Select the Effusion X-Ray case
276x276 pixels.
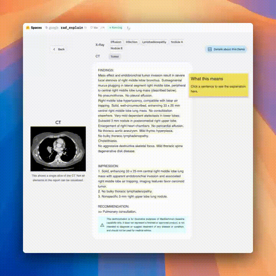tap(116, 42)
